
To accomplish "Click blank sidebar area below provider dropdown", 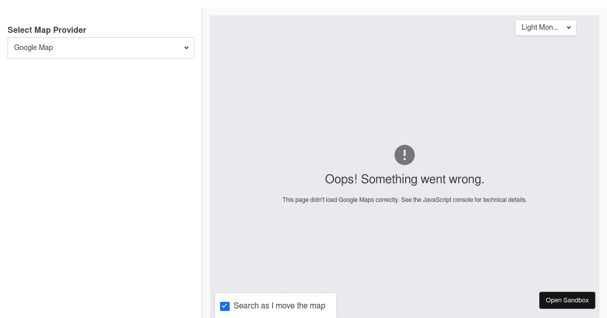I will click(x=101, y=177).
